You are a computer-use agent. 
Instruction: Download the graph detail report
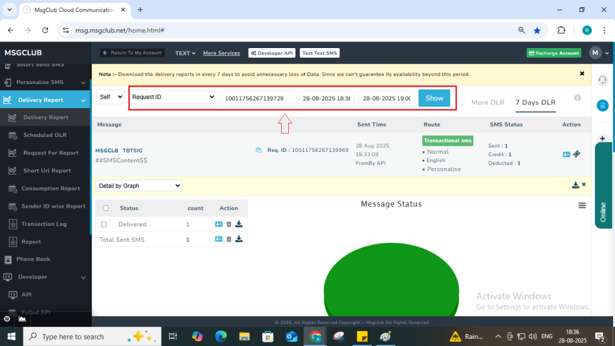[575, 185]
